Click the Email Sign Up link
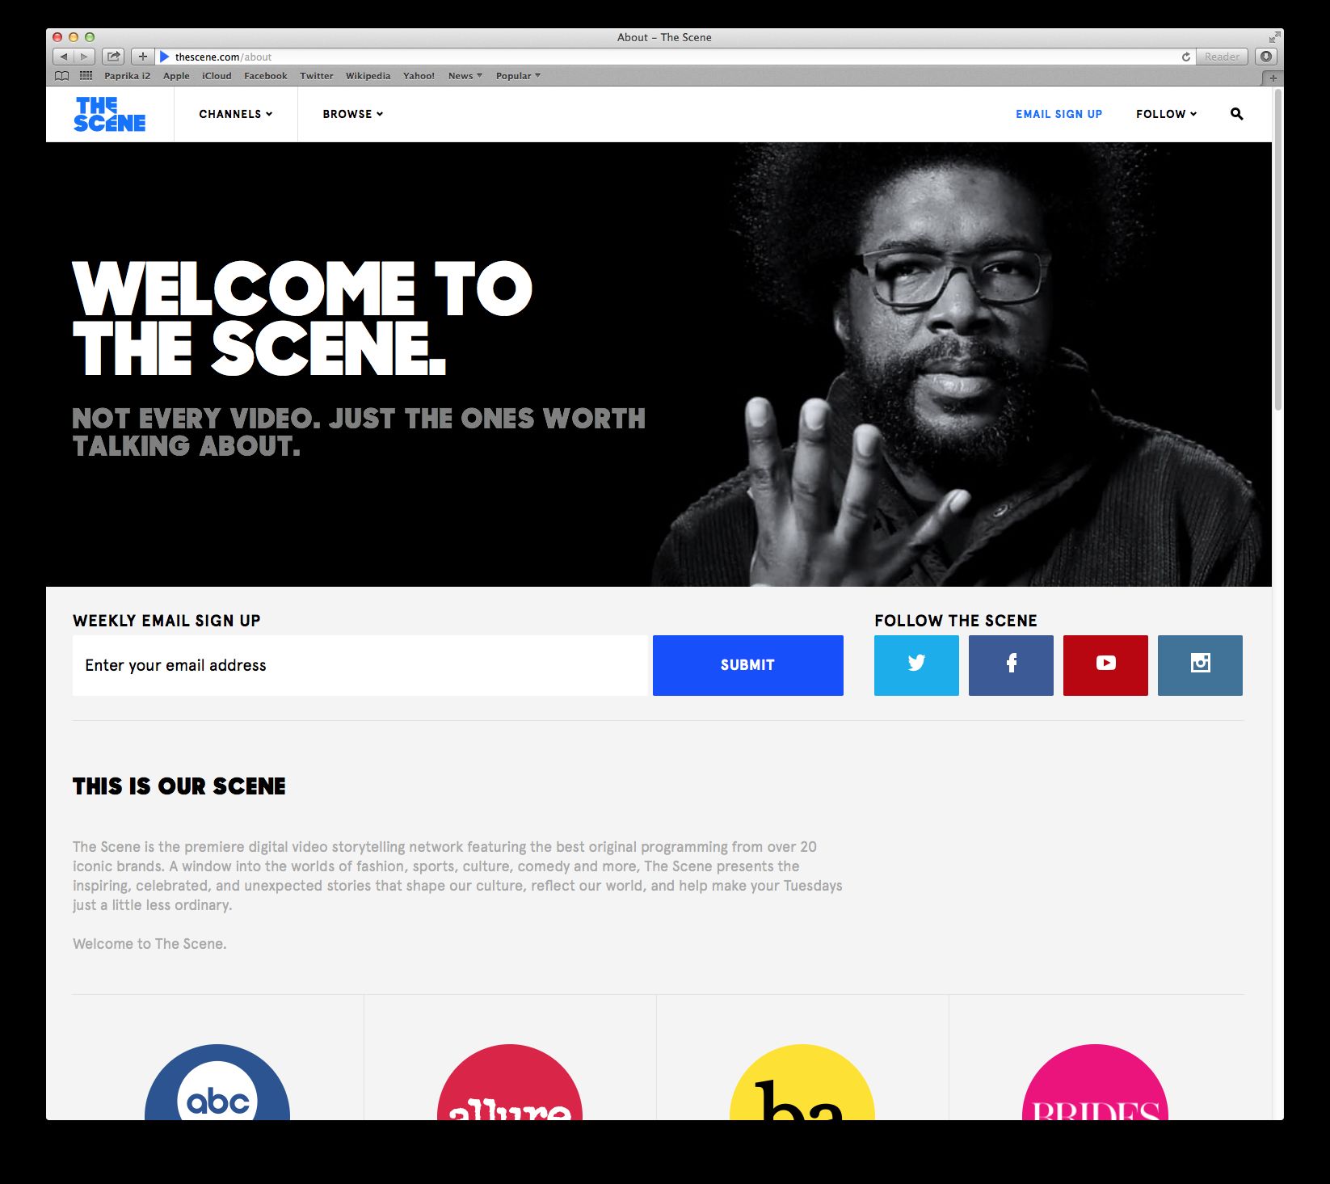 (x=1059, y=114)
